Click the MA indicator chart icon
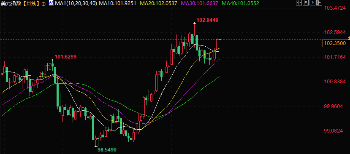 tap(51, 3)
